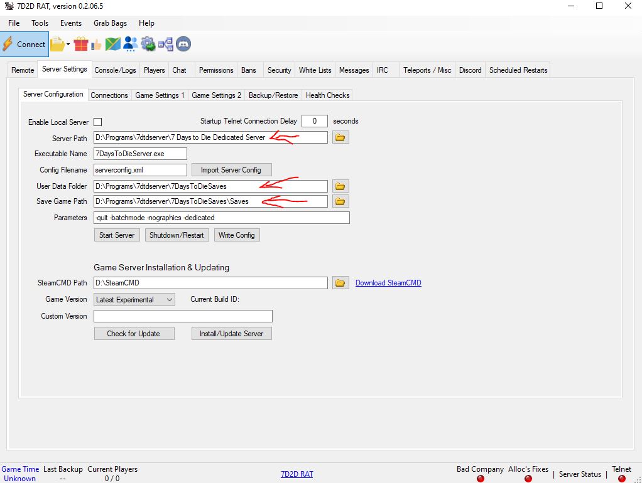Select the Server Configuration sub-tab
642x483 pixels.
[x=53, y=94]
